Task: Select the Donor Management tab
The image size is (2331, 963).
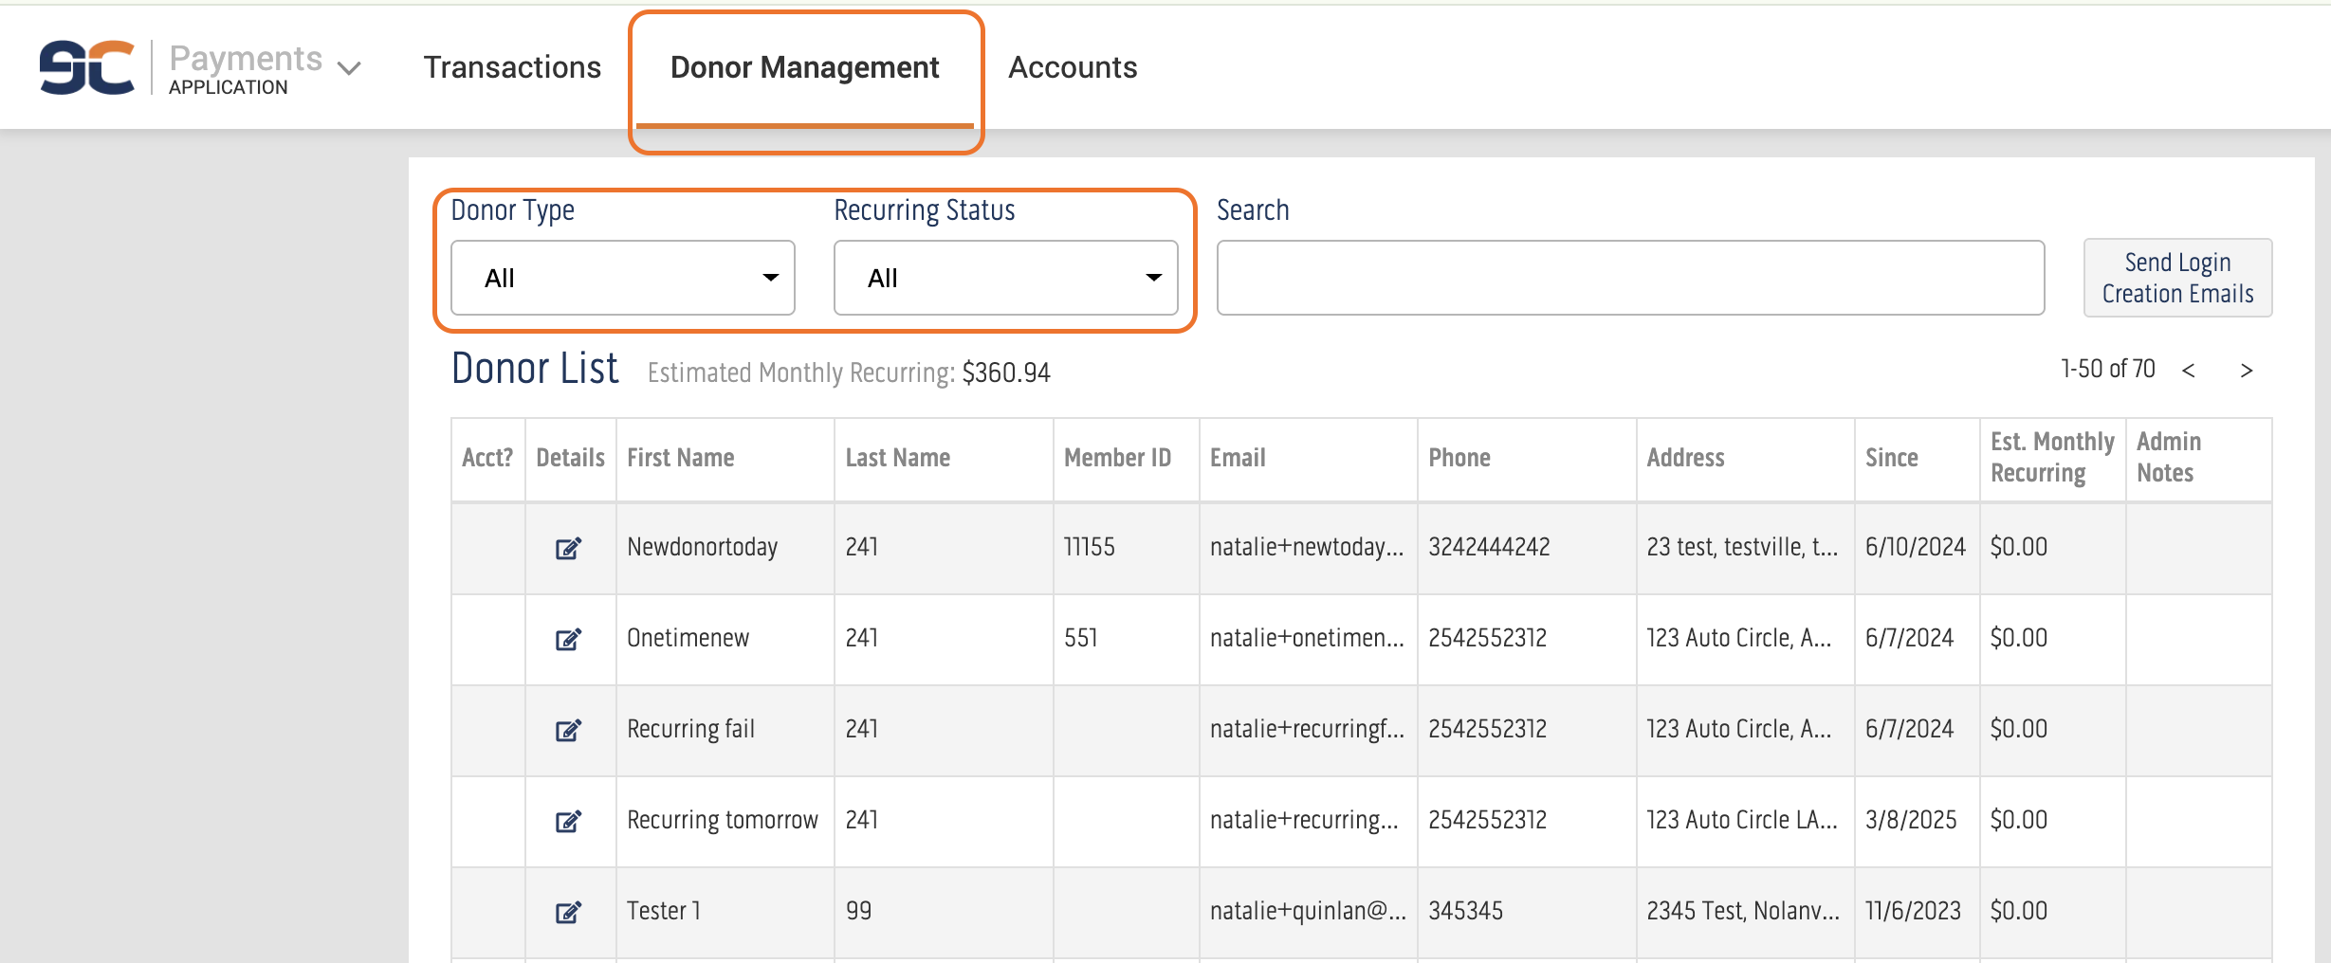Action: [804, 67]
